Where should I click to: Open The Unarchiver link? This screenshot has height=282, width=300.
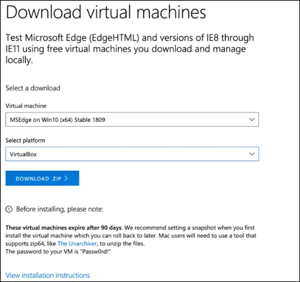tap(77, 244)
